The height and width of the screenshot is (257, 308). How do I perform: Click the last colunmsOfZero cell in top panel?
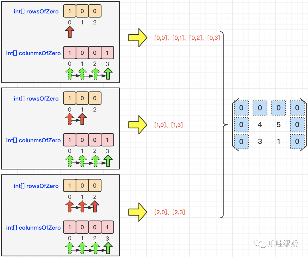pos(107,53)
